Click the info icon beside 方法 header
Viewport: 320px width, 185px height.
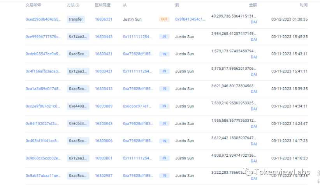(x=77, y=5)
